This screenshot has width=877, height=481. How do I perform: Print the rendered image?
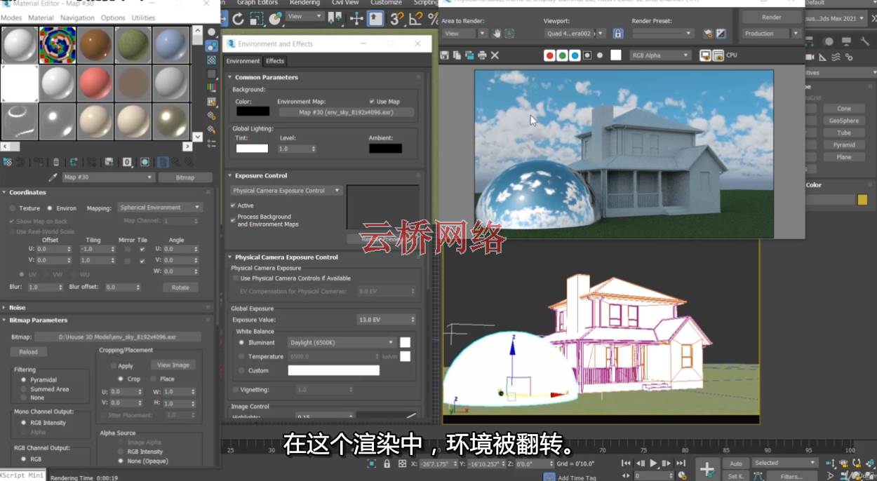[x=482, y=55]
